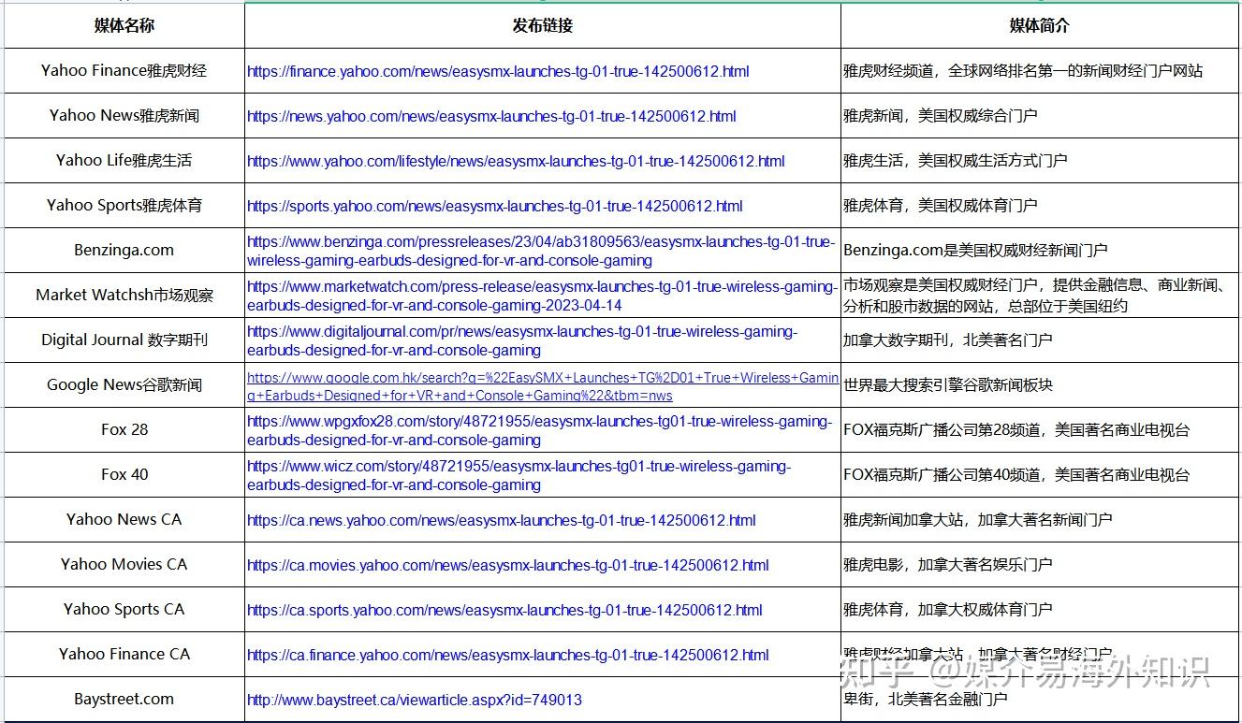
Task: Select the 市场观察是美国权威财经门户 description cell
Action: tap(1040, 295)
